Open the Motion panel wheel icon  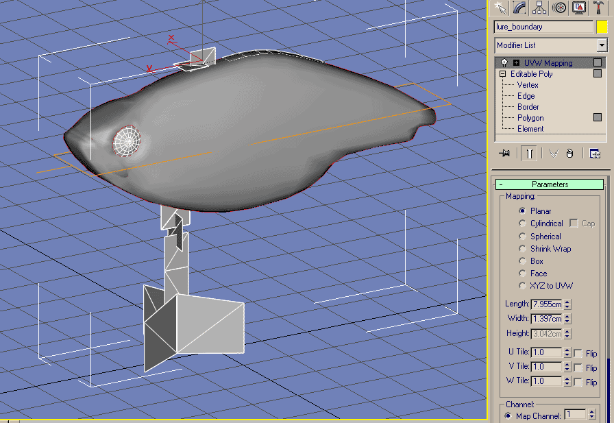click(x=559, y=8)
